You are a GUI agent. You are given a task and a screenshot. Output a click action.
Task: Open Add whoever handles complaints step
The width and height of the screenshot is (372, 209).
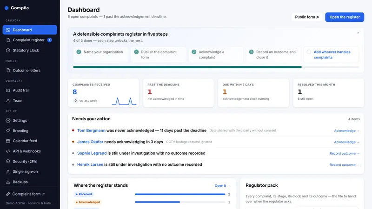331,54
